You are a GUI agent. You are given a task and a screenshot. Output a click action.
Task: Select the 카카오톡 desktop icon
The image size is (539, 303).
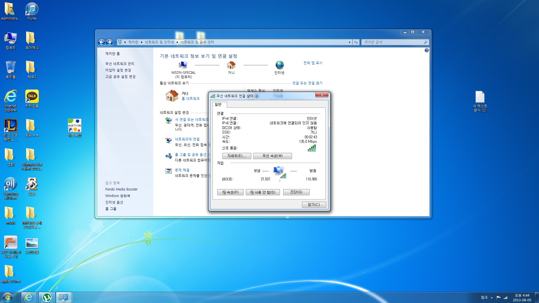[32, 99]
